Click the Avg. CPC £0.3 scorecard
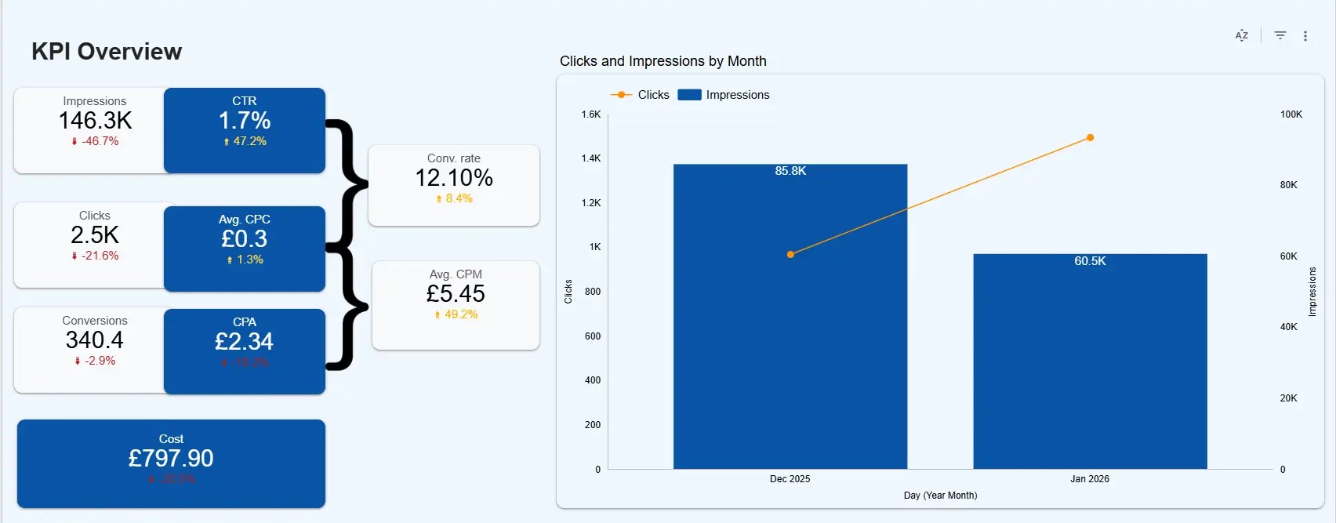Screen dimensions: 1336x523 click(x=244, y=248)
